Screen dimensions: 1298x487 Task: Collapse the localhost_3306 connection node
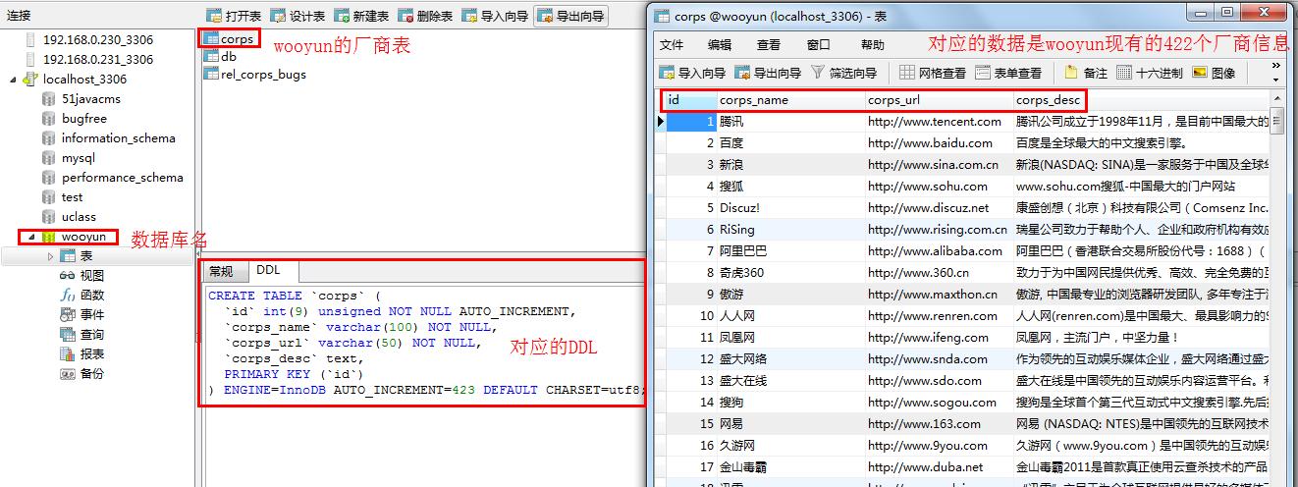click(x=11, y=79)
